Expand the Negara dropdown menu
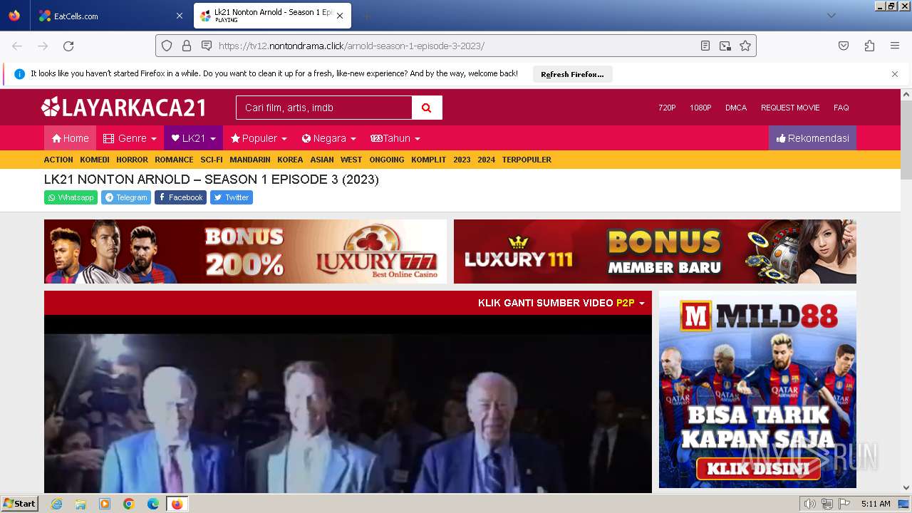Viewport: 912px width, 513px height. (328, 138)
